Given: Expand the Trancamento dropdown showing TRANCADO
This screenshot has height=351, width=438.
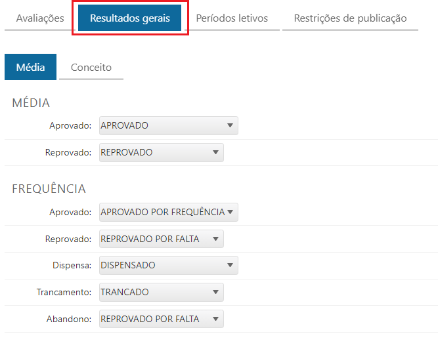Looking at the screenshot, I should (x=161, y=293).
